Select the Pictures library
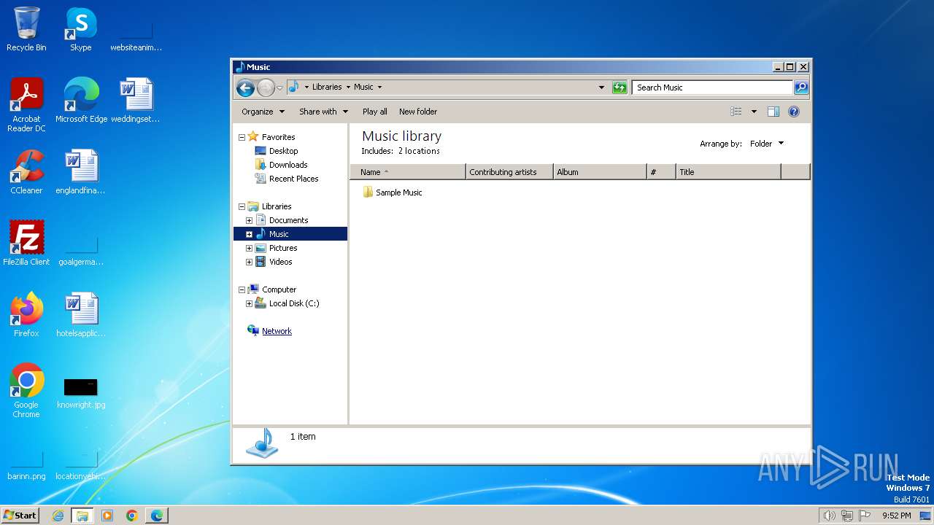 pyautogui.click(x=283, y=248)
